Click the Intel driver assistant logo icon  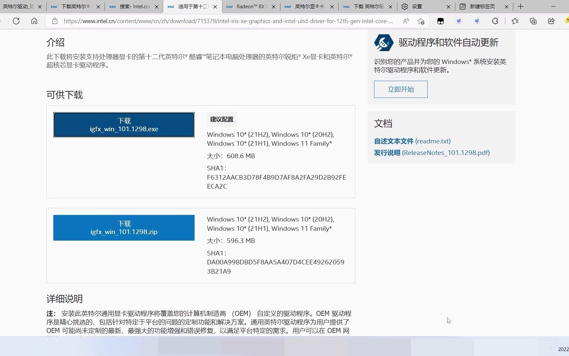coord(384,43)
